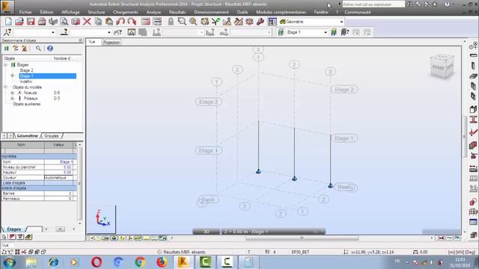479x269 pixels.
Task: Click the properties panel vertical scrollbar
Action: pos(80,183)
